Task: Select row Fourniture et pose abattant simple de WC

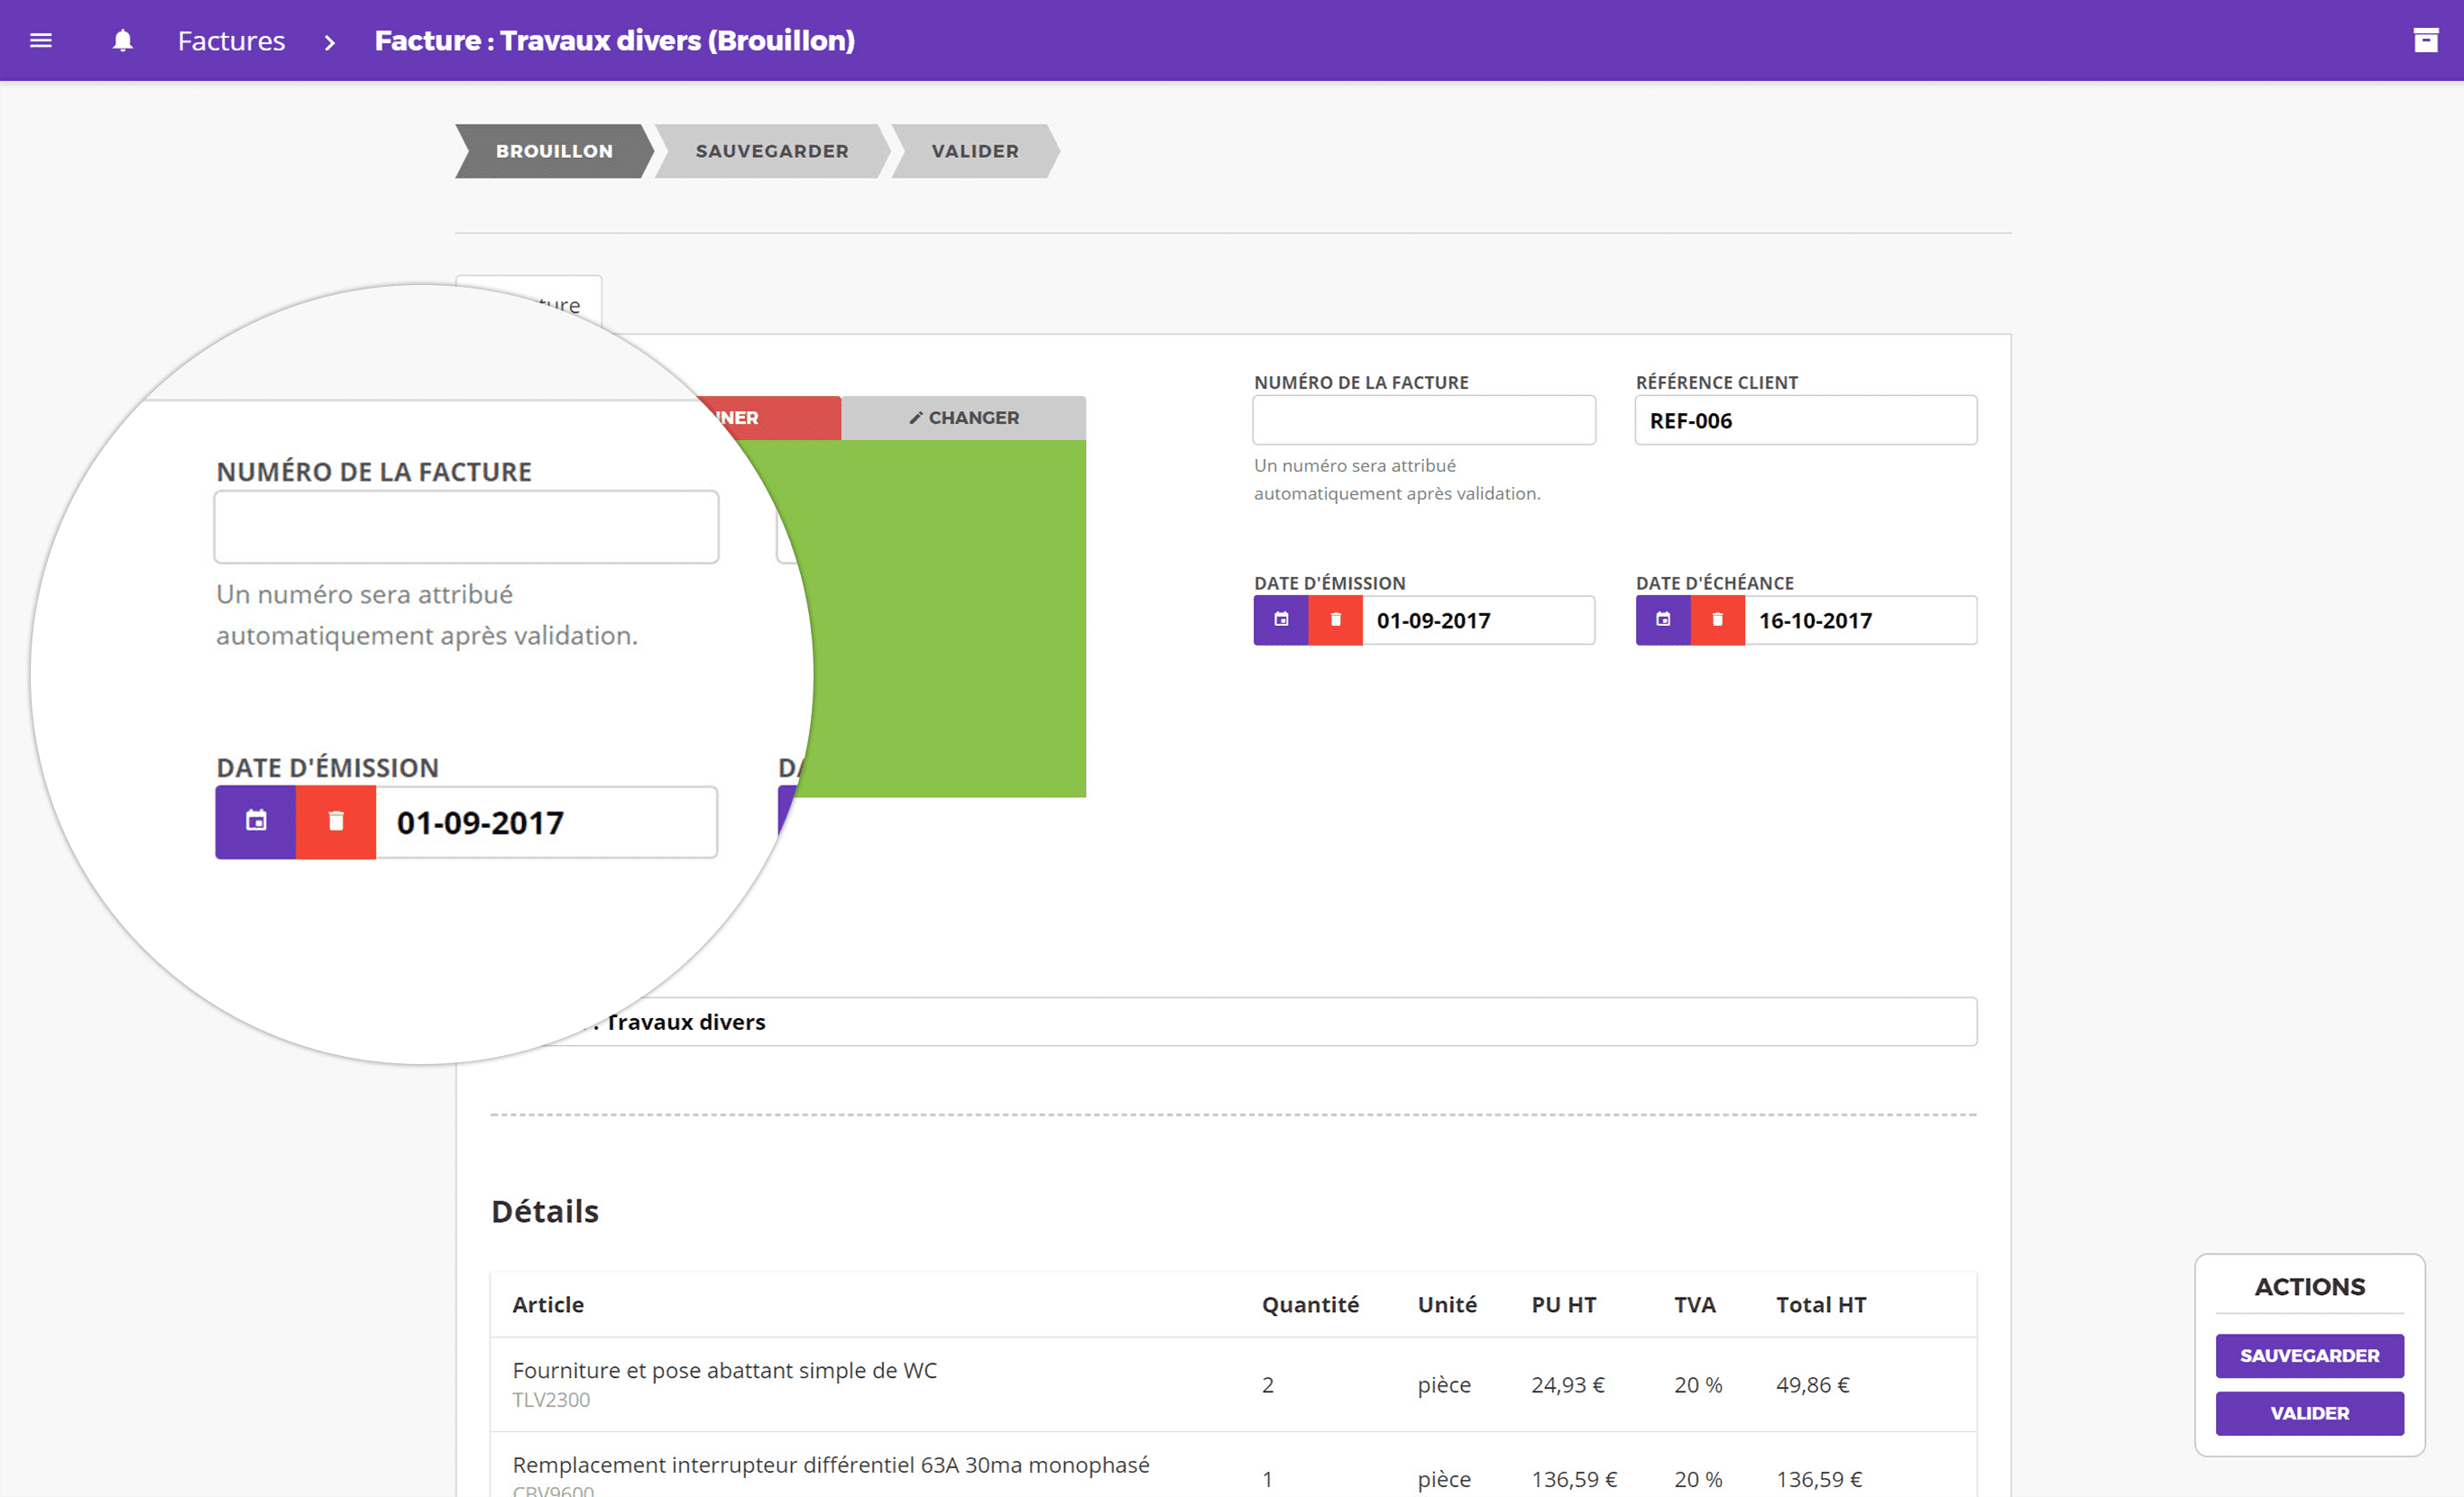Action: click(1233, 1384)
